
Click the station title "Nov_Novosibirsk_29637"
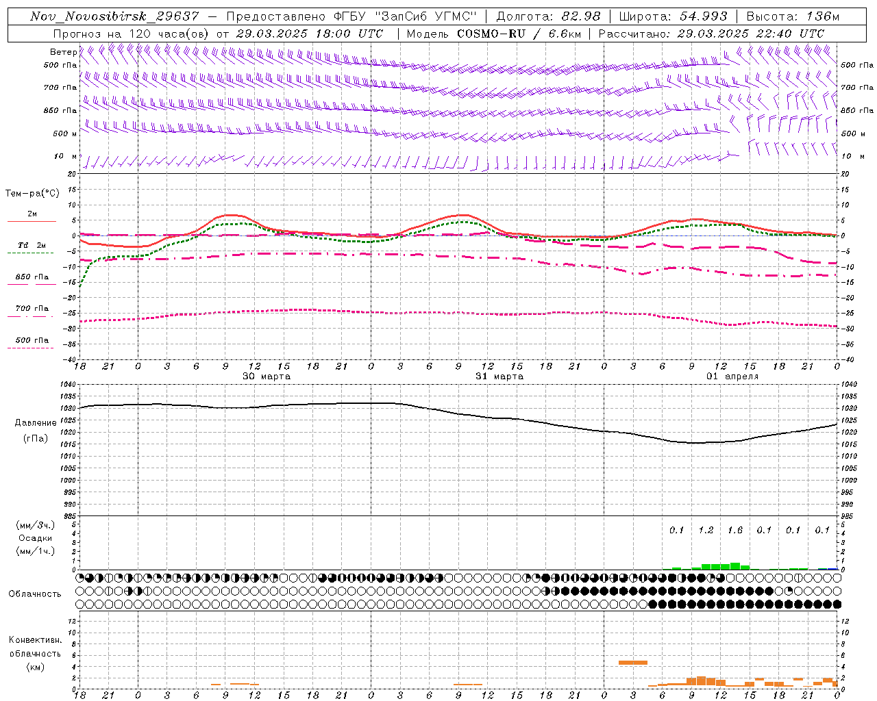[x=114, y=16]
